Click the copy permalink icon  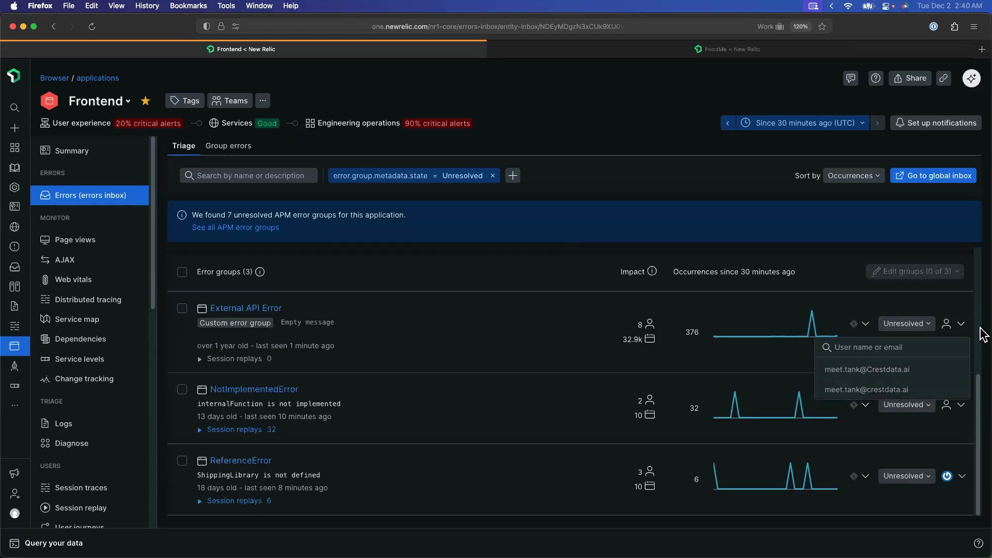click(943, 78)
